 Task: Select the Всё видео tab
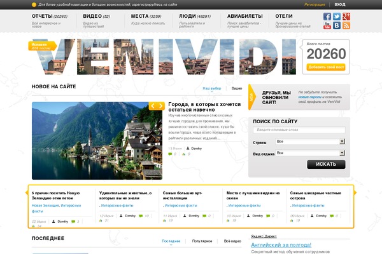pyautogui.click(x=232, y=241)
